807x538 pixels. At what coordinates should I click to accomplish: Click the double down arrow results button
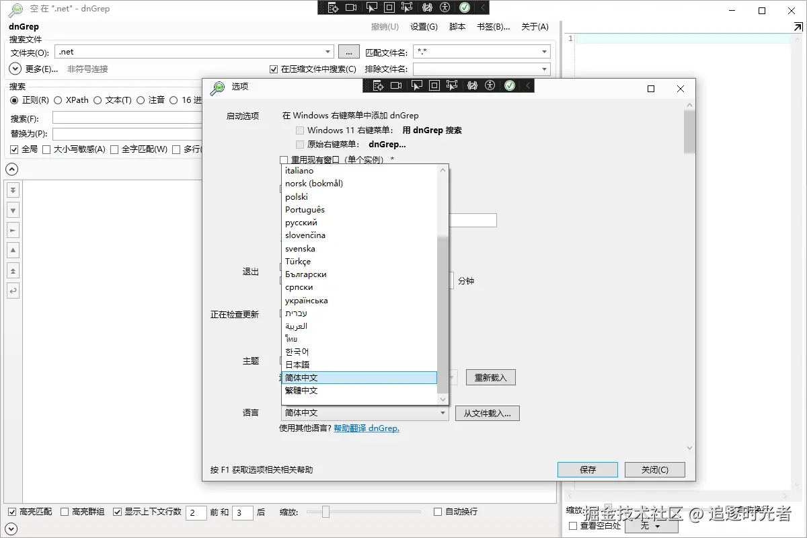[x=13, y=190]
